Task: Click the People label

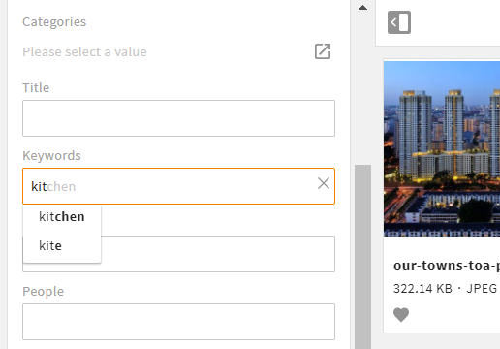Action: pyautogui.click(x=43, y=291)
